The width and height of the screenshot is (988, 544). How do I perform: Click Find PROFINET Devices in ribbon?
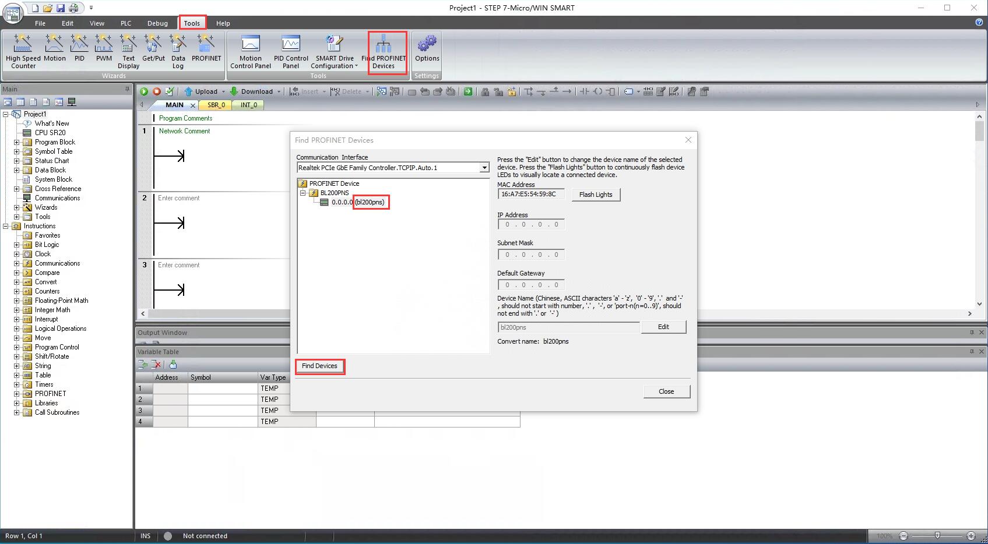point(384,51)
